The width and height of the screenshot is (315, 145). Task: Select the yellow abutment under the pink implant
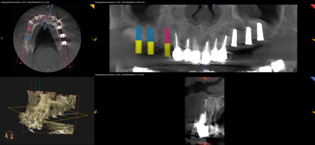point(167,50)
